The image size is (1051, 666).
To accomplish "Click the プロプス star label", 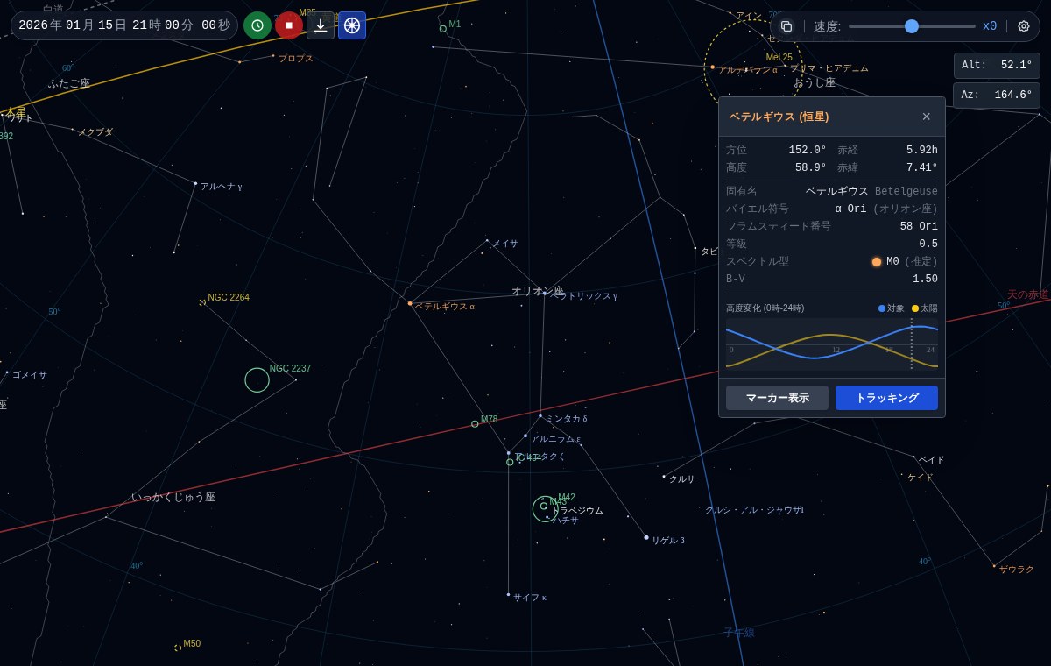I will tap(296, 59).
